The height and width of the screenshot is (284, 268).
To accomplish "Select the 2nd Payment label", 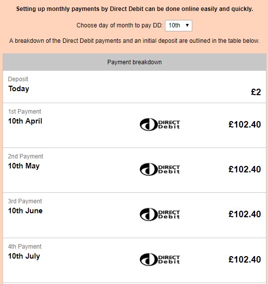I will (x=25, y=156).
